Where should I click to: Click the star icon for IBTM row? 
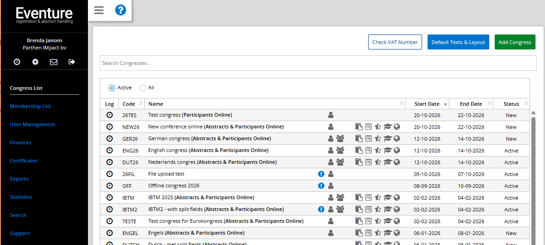point(378,198)
